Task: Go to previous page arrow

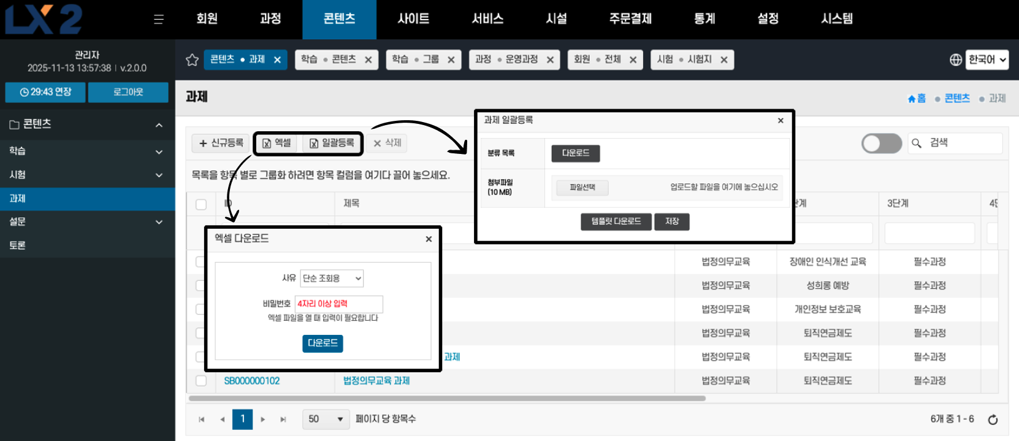Action: 222,420
